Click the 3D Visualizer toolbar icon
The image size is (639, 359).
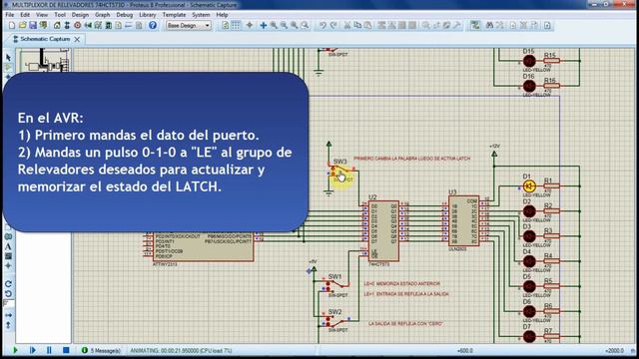point(88,25)
